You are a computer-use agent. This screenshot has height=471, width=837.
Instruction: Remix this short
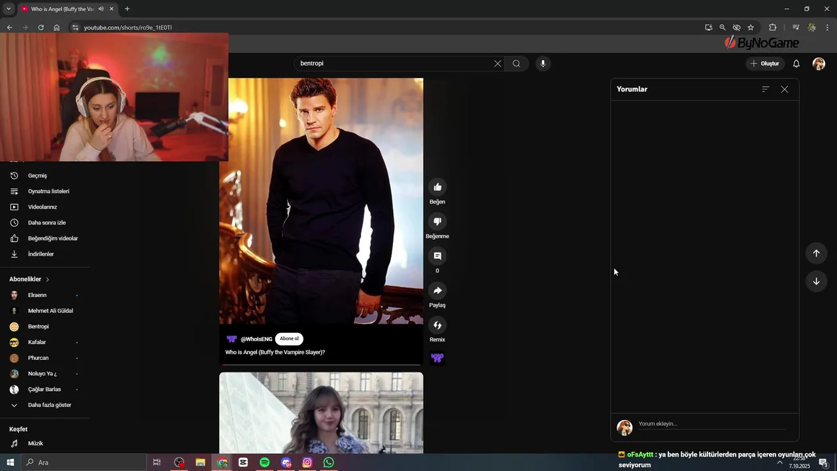coord(437,325)
